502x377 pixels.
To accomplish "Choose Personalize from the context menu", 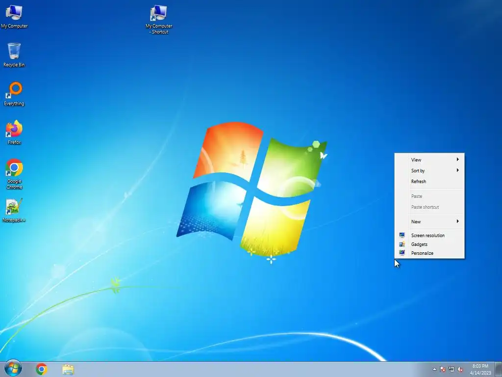I will coord(429,253).
